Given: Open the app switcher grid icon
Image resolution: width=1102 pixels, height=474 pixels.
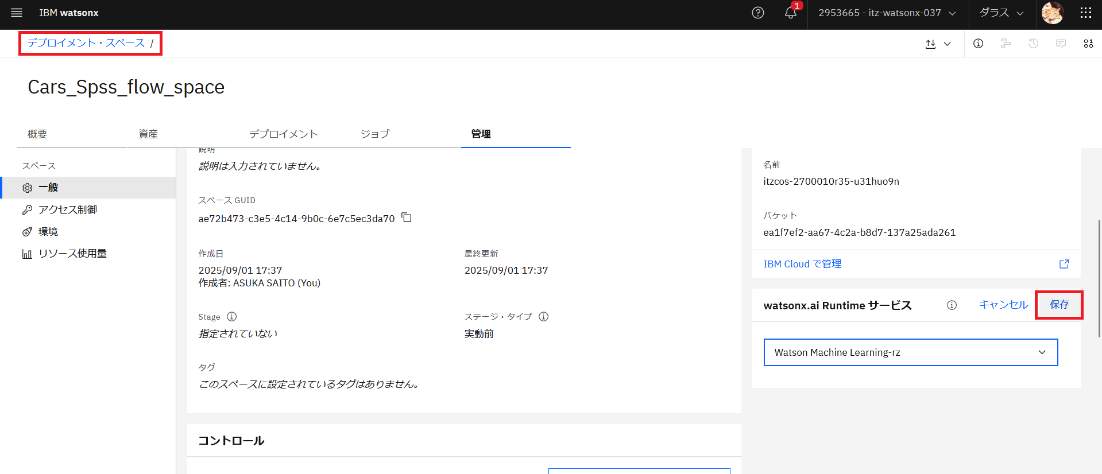Looking at the screenshot, I should pyautogui.click(x=1086, y=13).
